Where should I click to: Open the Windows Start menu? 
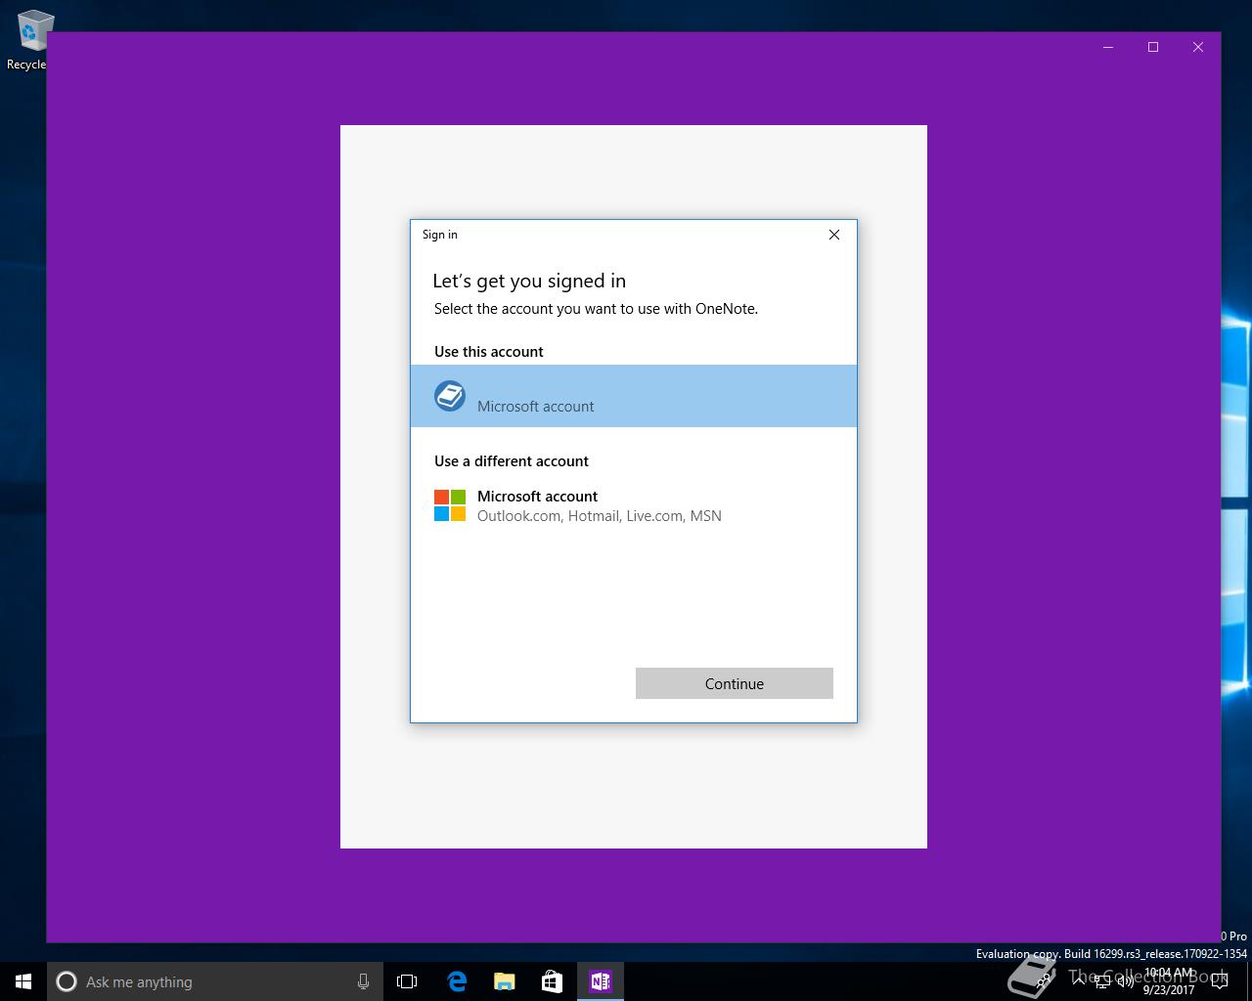tap(23, 981)
